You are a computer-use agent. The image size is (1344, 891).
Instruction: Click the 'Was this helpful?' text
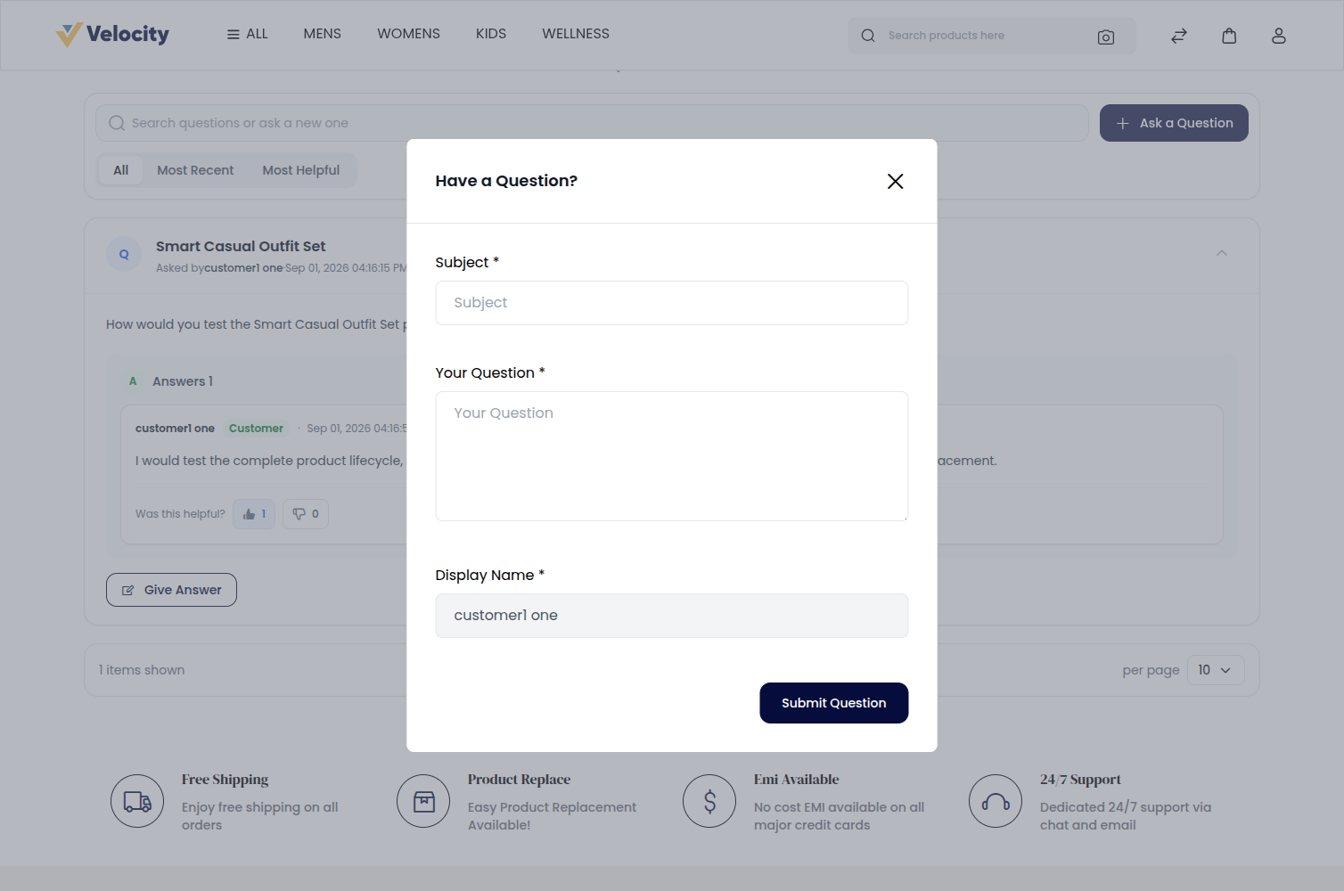(x=180, y=514)
